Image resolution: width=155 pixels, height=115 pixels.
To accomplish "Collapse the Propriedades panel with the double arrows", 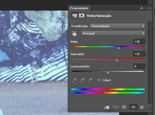I will click(x=142, y=8).
